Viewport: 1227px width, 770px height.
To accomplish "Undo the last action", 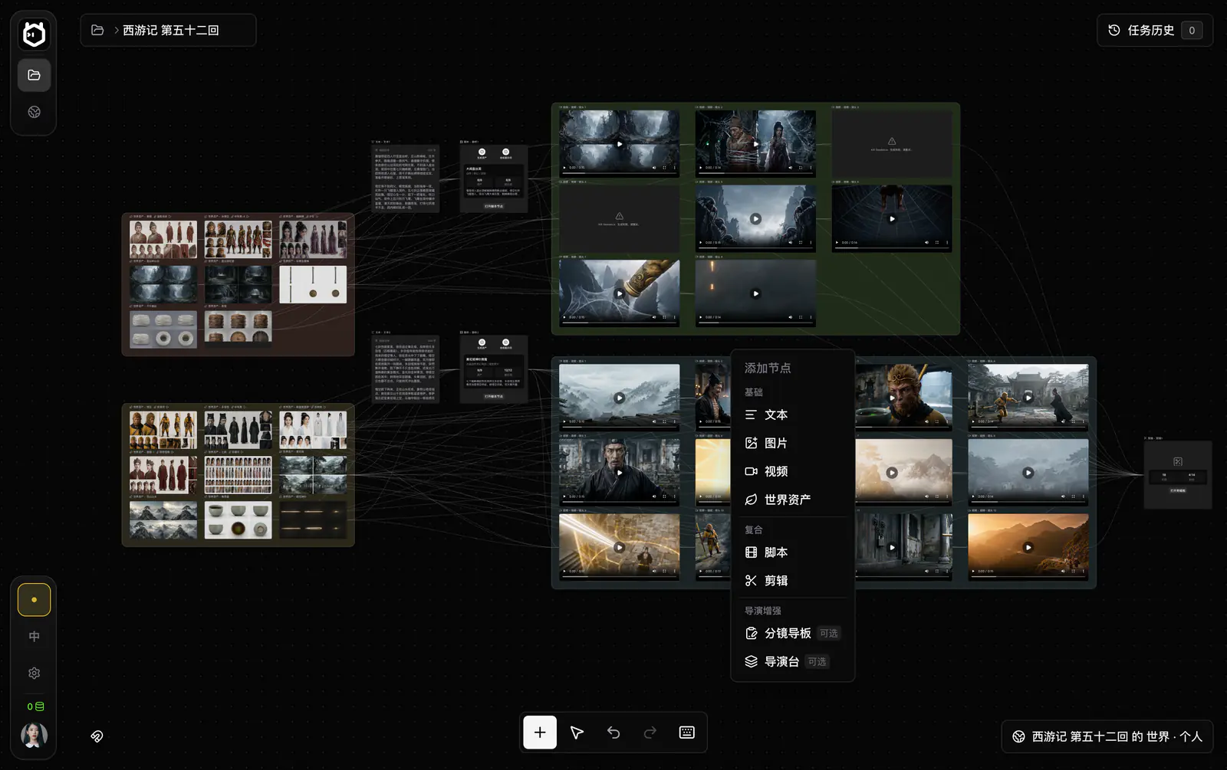I will (x=613, y=732).
